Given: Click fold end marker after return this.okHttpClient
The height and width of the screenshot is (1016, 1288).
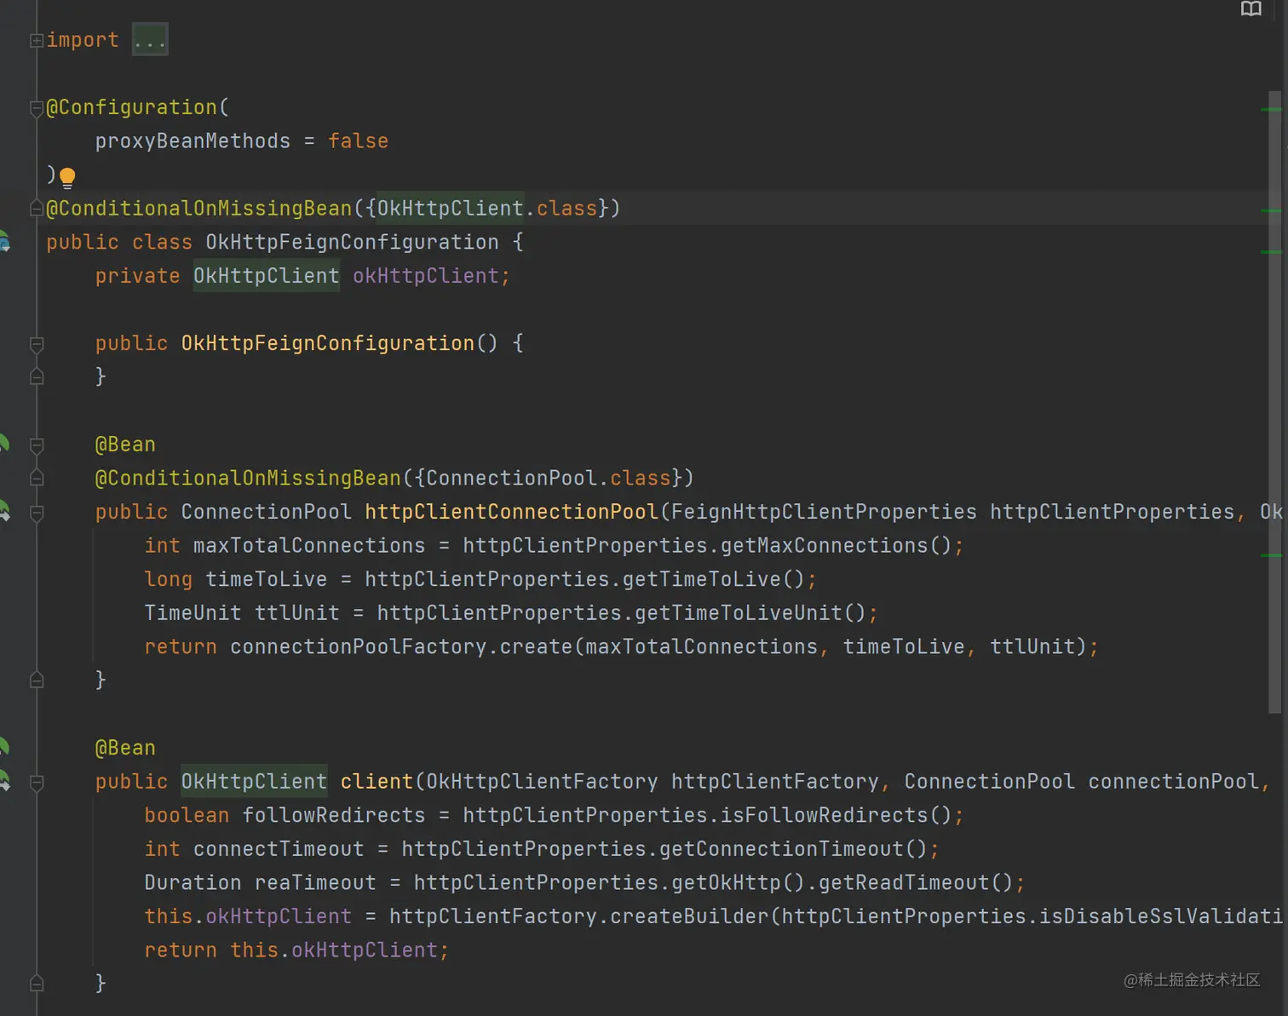Looking at the screenshot, I should [x=37, y=983].
